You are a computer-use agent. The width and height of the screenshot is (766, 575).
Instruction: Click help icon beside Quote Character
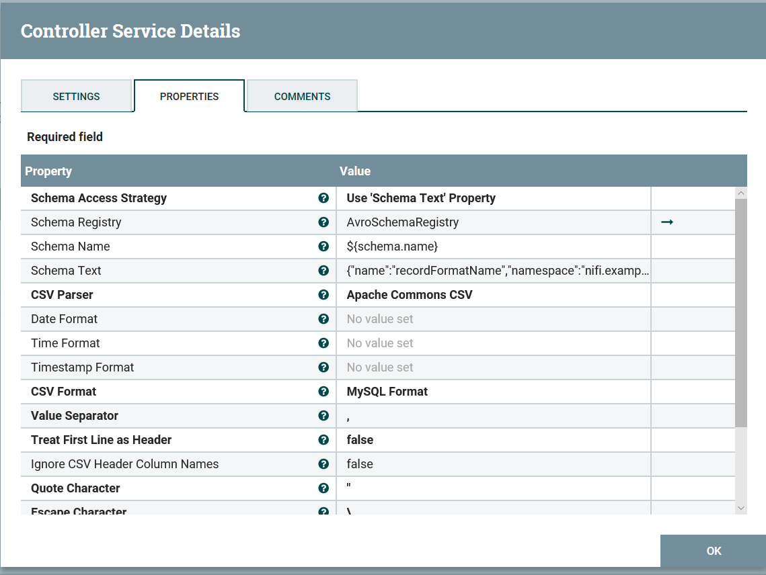click(323, 488)
